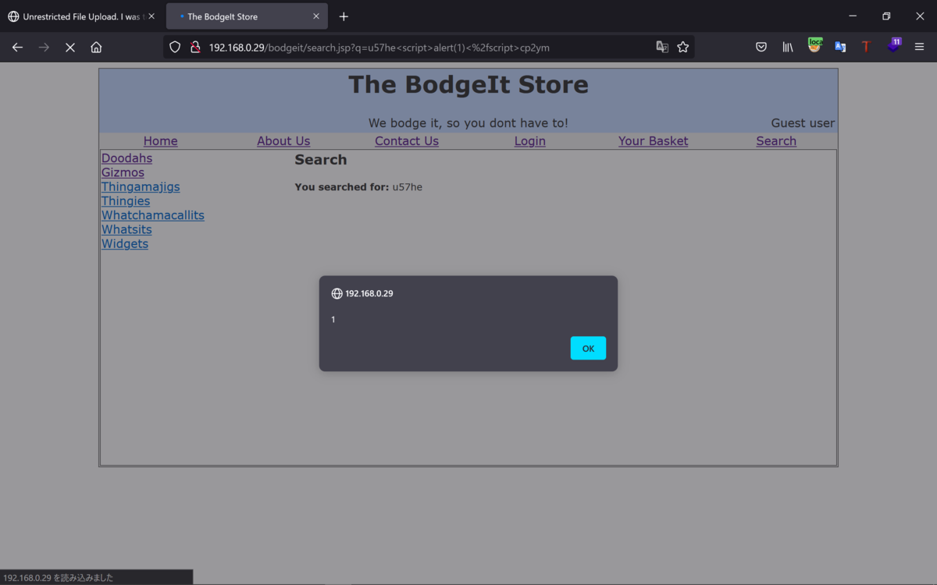Click the globe icon in the alert dialog
The image size is (937, 585).
337,293
